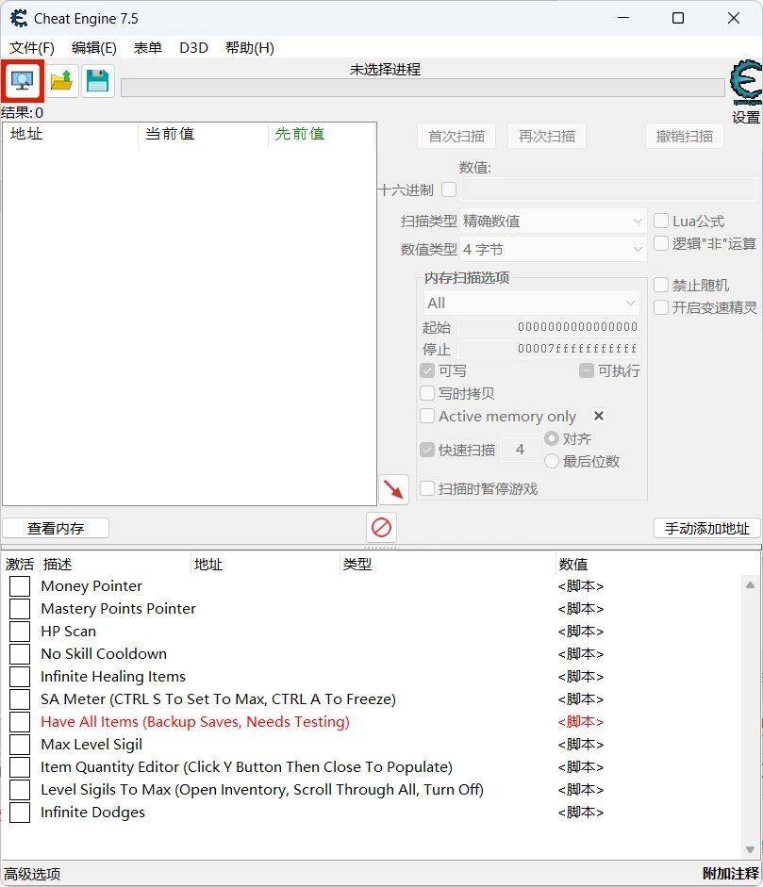Open the 帮助(H) menu

pyautogui.click(x=250, y=47)
